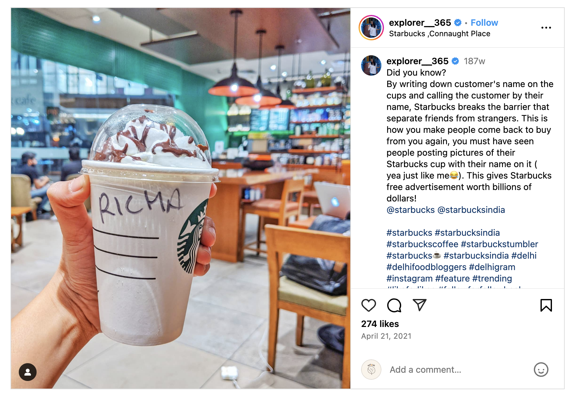Follow explorer__365

click(484, 23)
